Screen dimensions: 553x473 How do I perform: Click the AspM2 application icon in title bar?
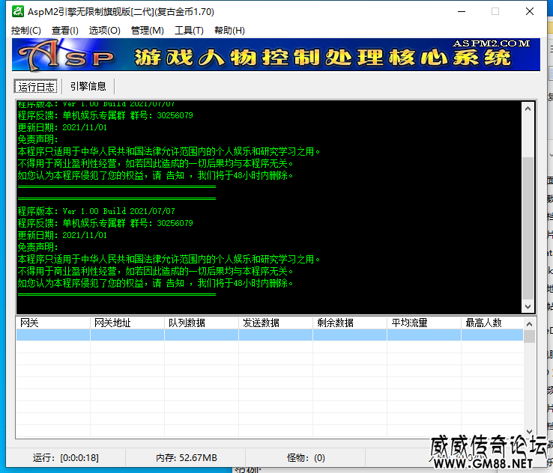17,12
